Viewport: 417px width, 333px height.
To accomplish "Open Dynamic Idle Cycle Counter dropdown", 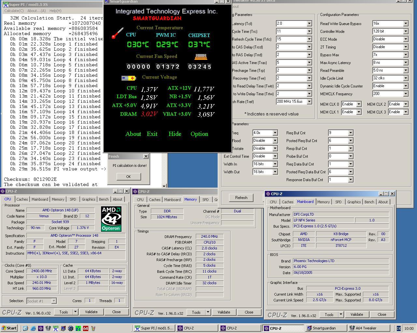I will tap(406, 86).
